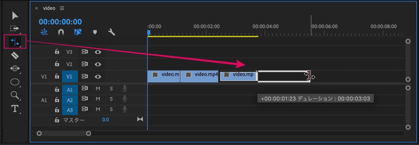419x145 pixels.
Task: Mute audio track A1
Action: tap(98, 89)
